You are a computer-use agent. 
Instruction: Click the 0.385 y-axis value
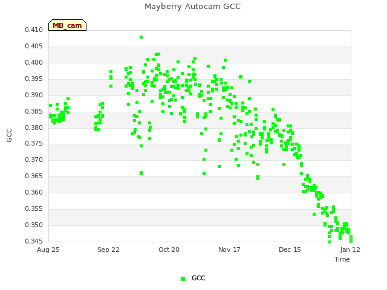[34, 111]
